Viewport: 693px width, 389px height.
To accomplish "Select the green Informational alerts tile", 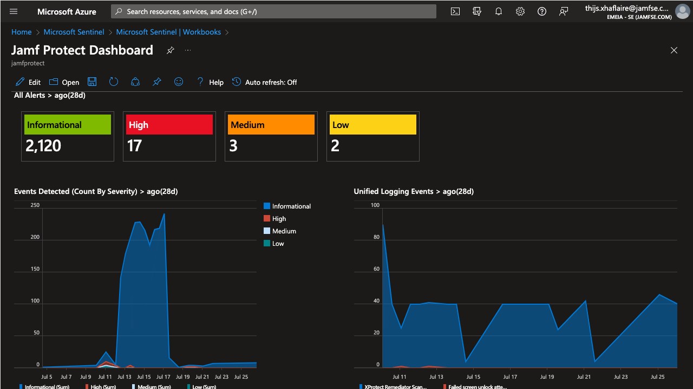I will (68, 136).
